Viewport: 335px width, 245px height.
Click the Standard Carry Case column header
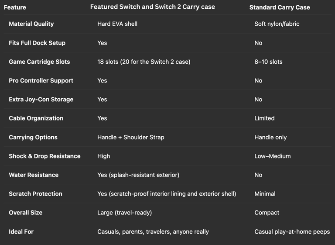click(280, 7)
